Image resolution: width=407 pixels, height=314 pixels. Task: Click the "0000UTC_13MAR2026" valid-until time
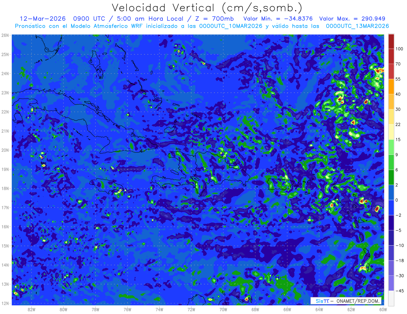(x=357, y=26)
